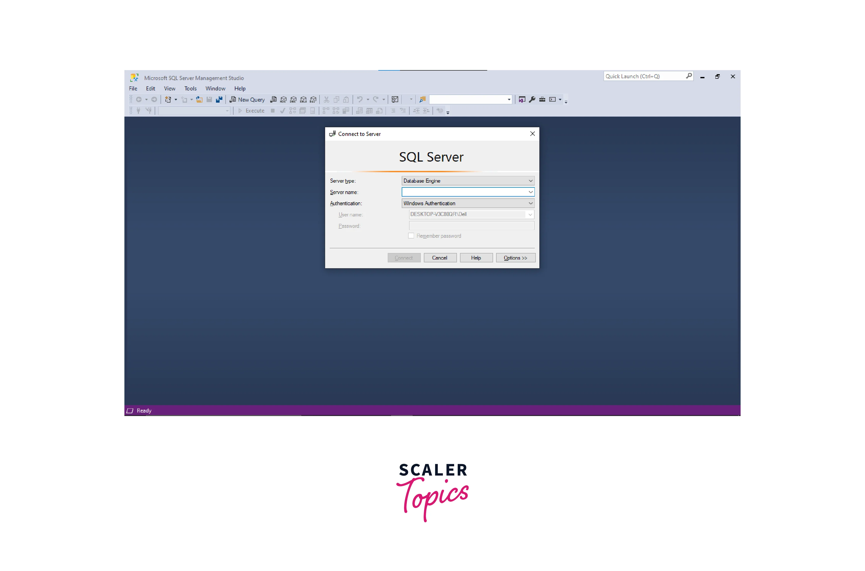This screenshot has width=865, height=571.
Task: Click Find in Files folder icon
Action: click(422, 99)
